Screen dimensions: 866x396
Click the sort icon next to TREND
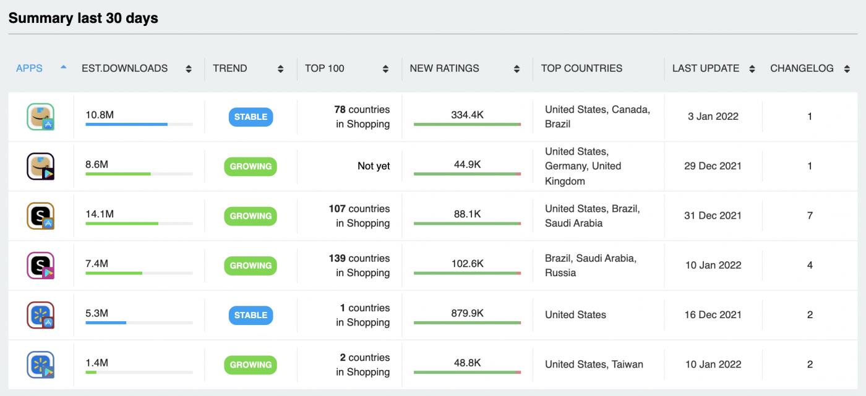click(x=280, y=69)
